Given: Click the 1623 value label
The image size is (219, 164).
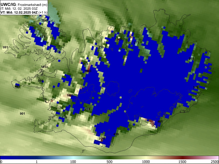Looking at the screenshot, I should pyautogui.click(x=70, y=95).
